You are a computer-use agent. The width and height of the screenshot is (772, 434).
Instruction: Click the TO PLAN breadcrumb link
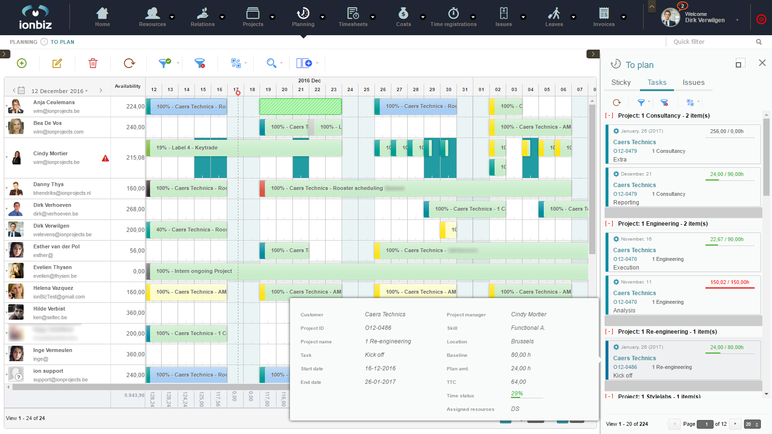point(62,42)
